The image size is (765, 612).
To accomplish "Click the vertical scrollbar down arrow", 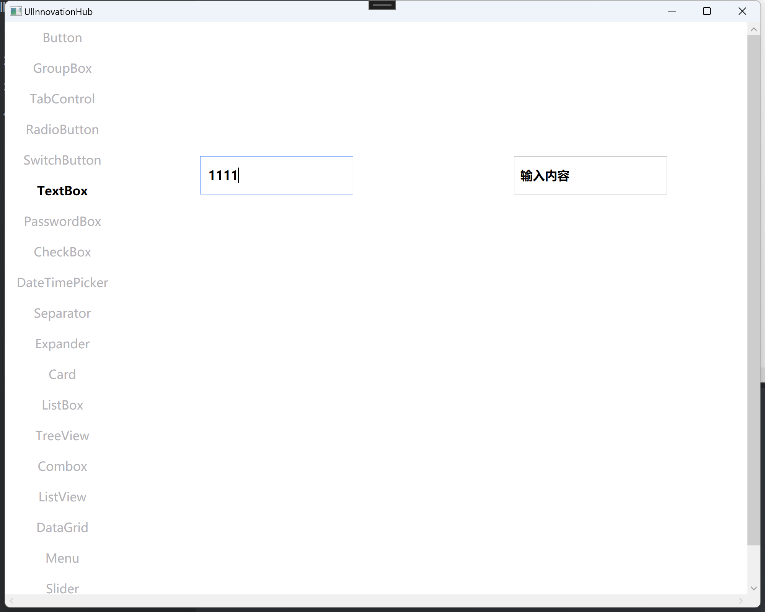I will click(754, 588).
